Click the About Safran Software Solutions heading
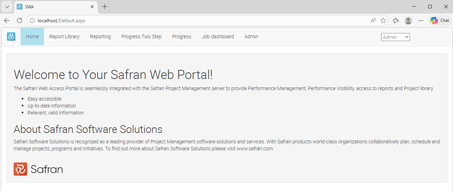 coord(88,129)
